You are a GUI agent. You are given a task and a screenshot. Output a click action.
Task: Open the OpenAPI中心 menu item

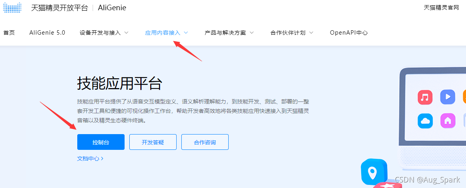coord(349,33)
